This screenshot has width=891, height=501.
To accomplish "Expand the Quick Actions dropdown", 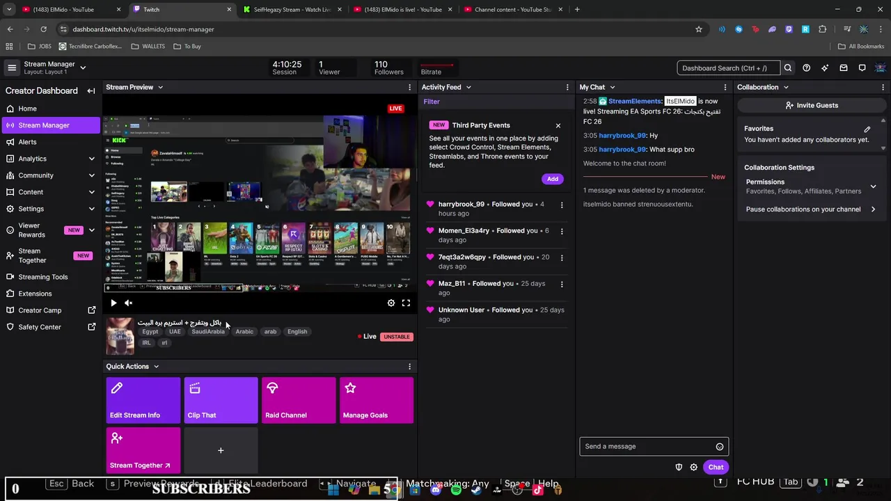I will [x=156, y=366].
